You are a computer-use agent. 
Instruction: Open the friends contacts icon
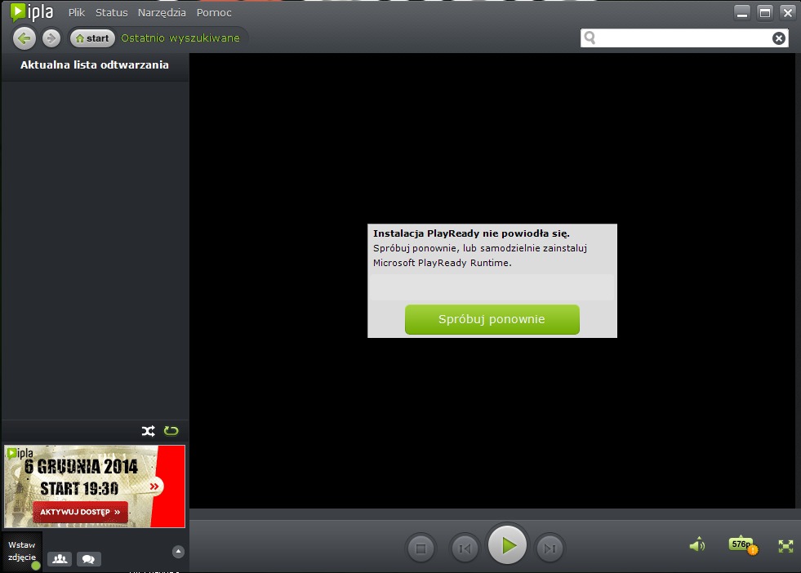60,559
